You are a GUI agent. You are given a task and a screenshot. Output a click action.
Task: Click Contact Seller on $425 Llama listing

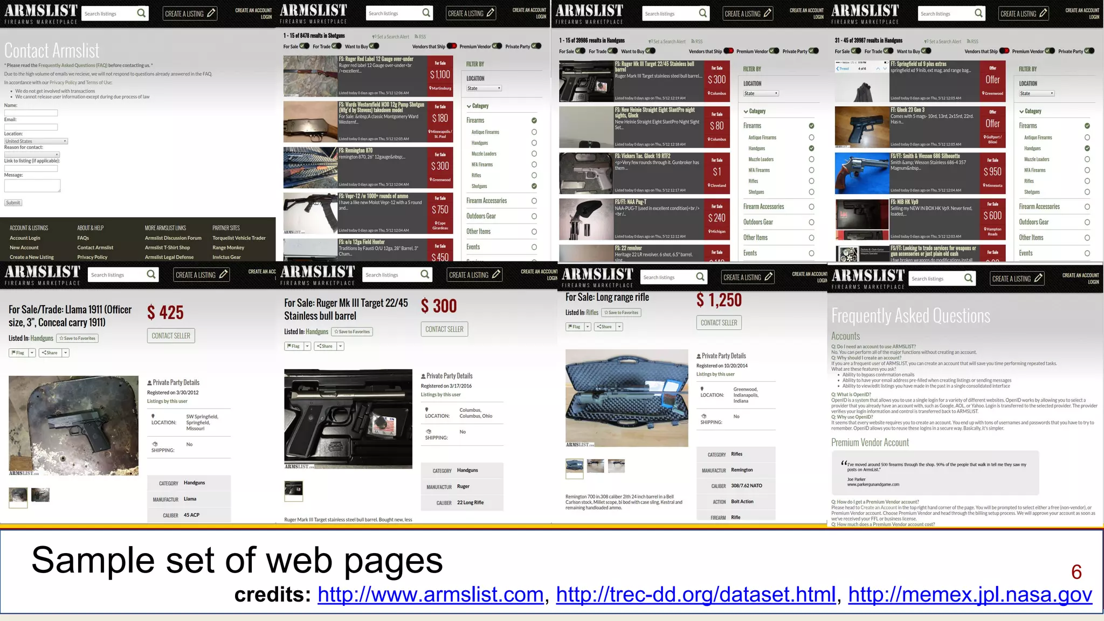(171, 335)
